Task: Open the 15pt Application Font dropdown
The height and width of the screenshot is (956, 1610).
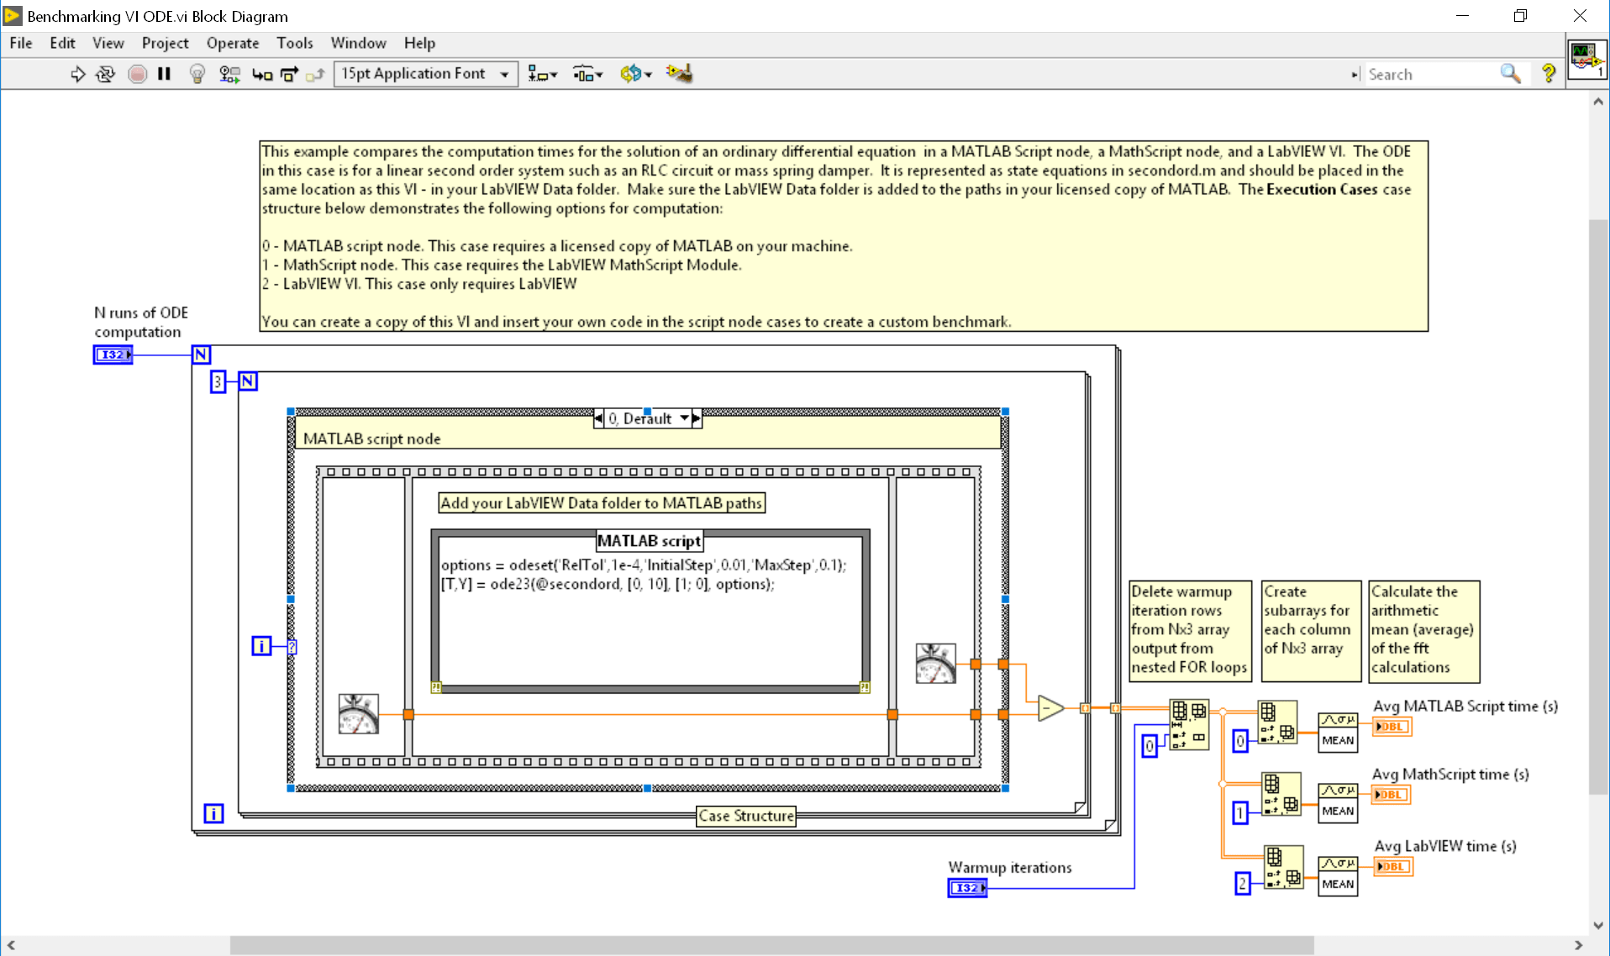Action: (x=425, y=74)
